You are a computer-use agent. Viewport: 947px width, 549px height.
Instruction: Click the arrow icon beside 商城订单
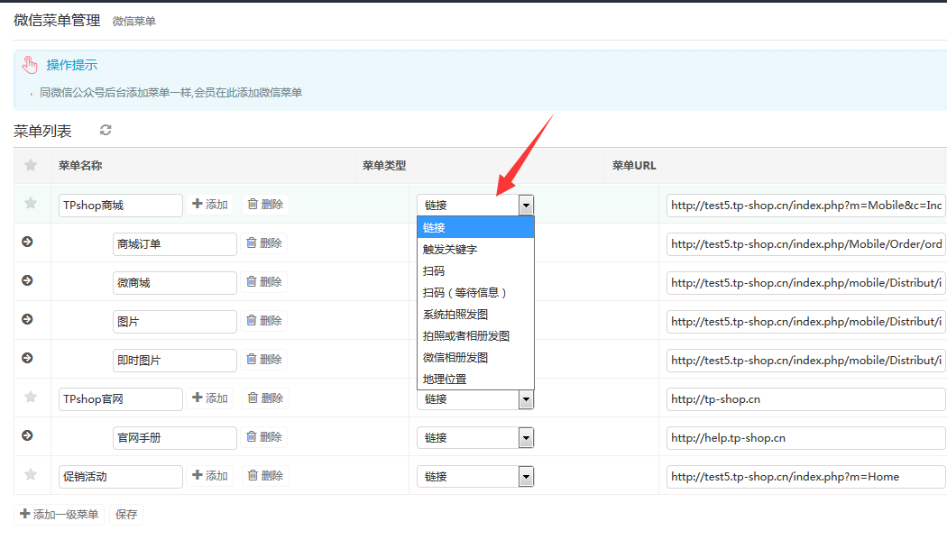click(x=27, y=242)
